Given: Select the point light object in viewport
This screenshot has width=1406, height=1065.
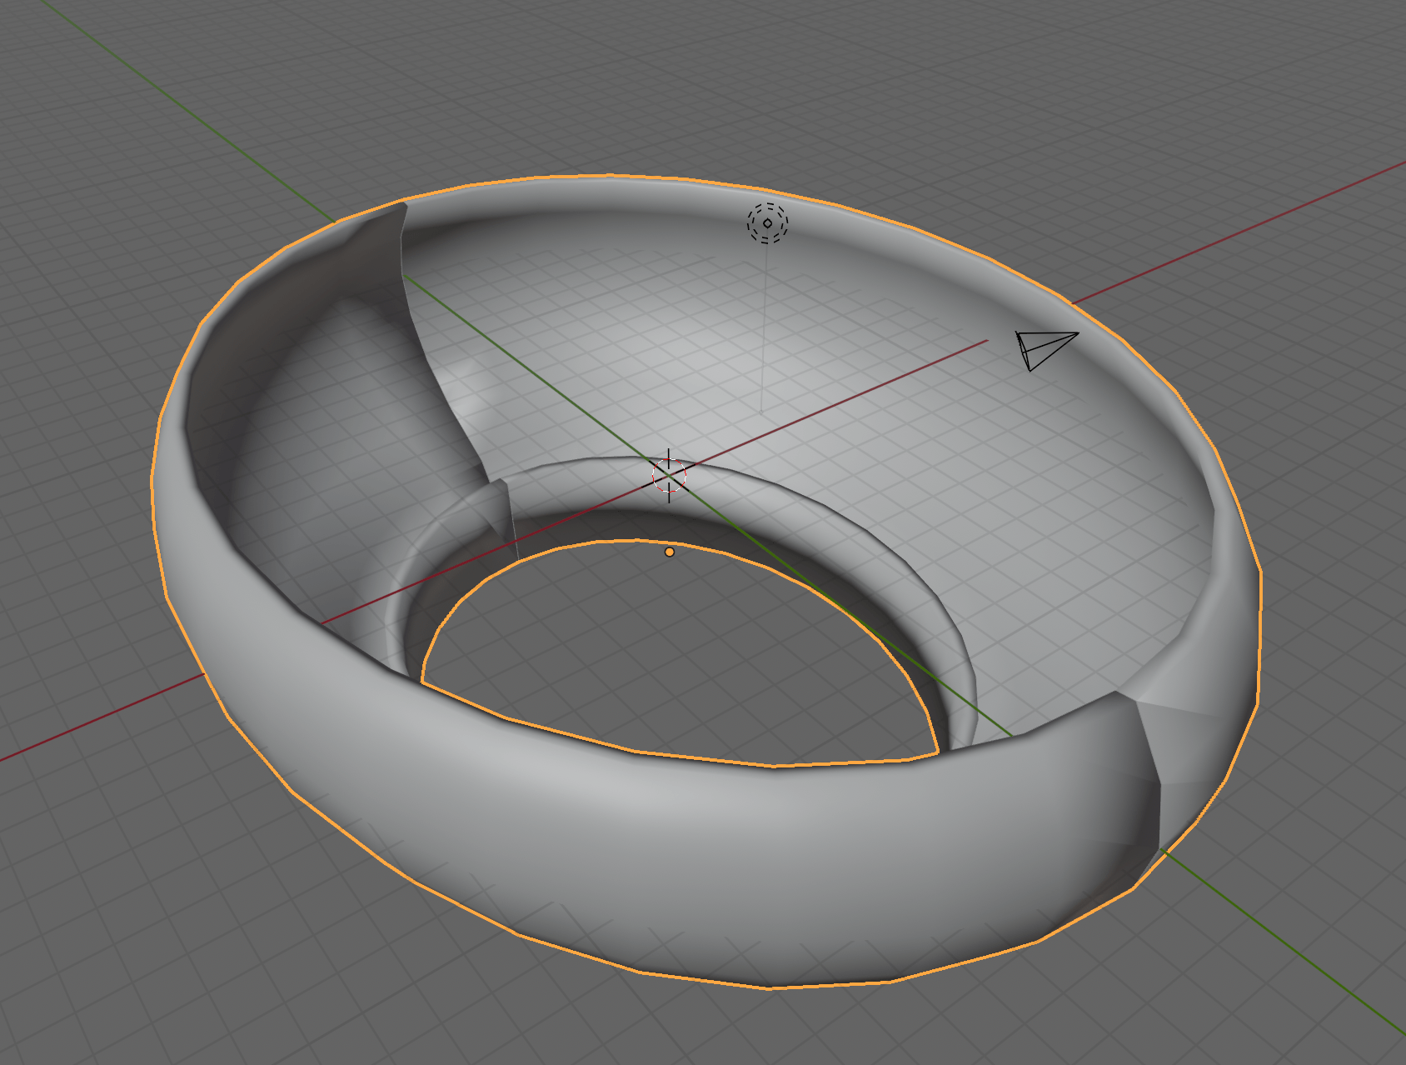Looking at the screenshot, I should [x=767, y=223].
